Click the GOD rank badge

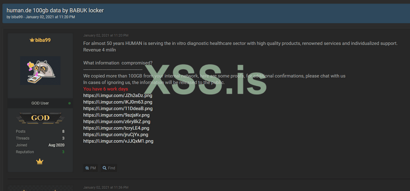pos(40,118)
